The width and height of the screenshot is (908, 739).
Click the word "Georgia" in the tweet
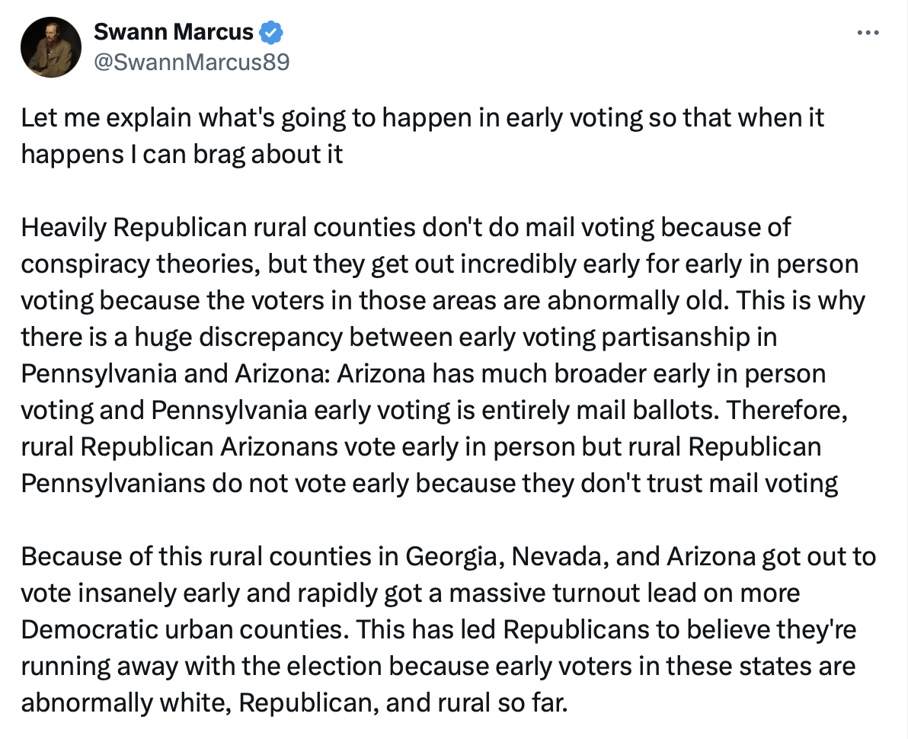[450, 556]
